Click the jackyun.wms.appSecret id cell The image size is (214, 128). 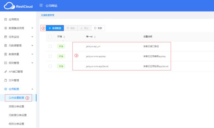coord(97,66)
